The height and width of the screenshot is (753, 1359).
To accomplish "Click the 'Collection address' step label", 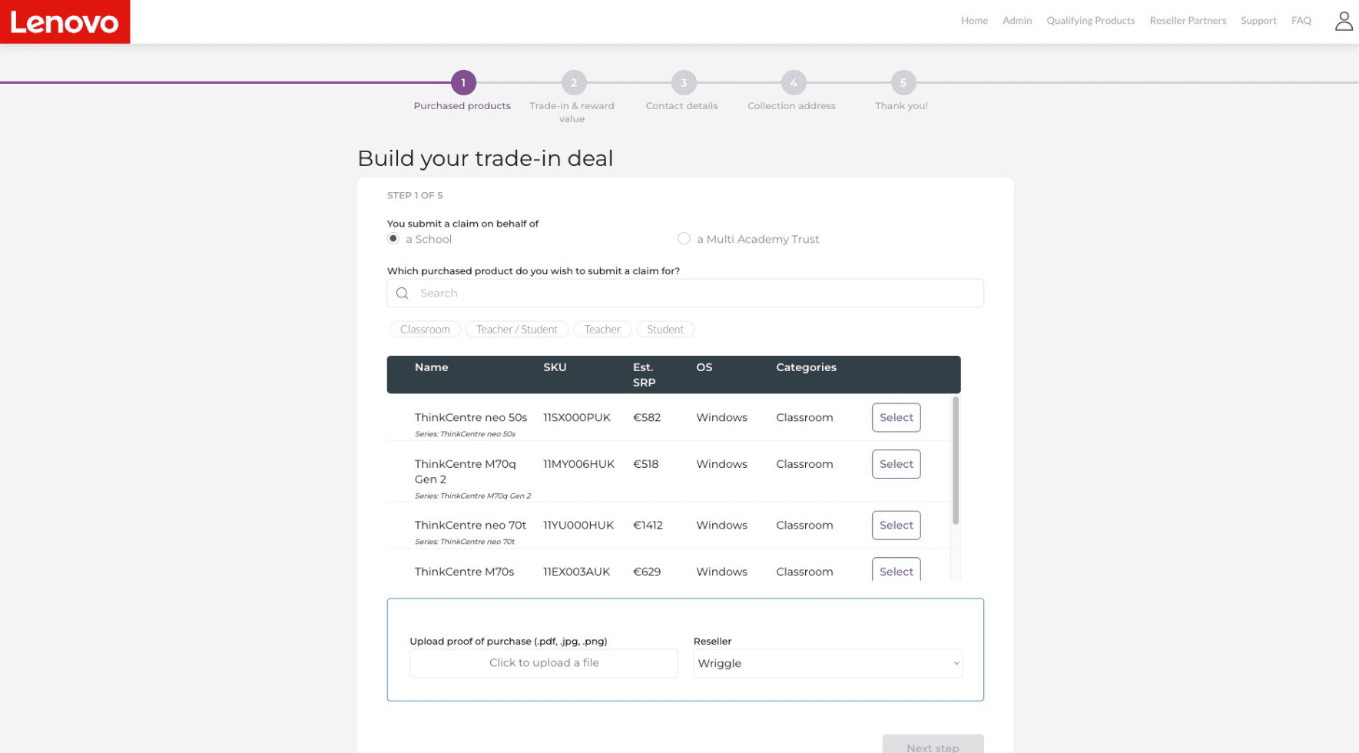I will 791,106.
